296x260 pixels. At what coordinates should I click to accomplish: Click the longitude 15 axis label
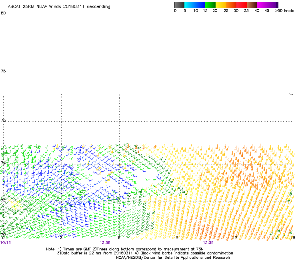pos(293,238)
